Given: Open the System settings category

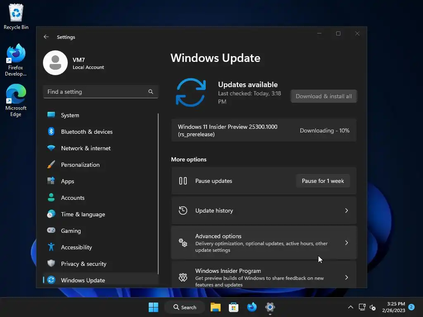Looking at the screenshot, I should (100, 115).
